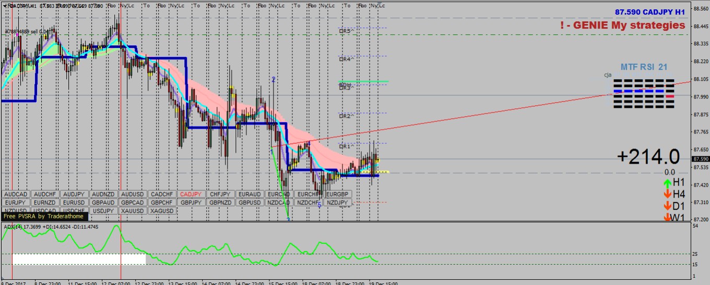
Task: Click wave label 2 on chart
Action: click(273, 79)
